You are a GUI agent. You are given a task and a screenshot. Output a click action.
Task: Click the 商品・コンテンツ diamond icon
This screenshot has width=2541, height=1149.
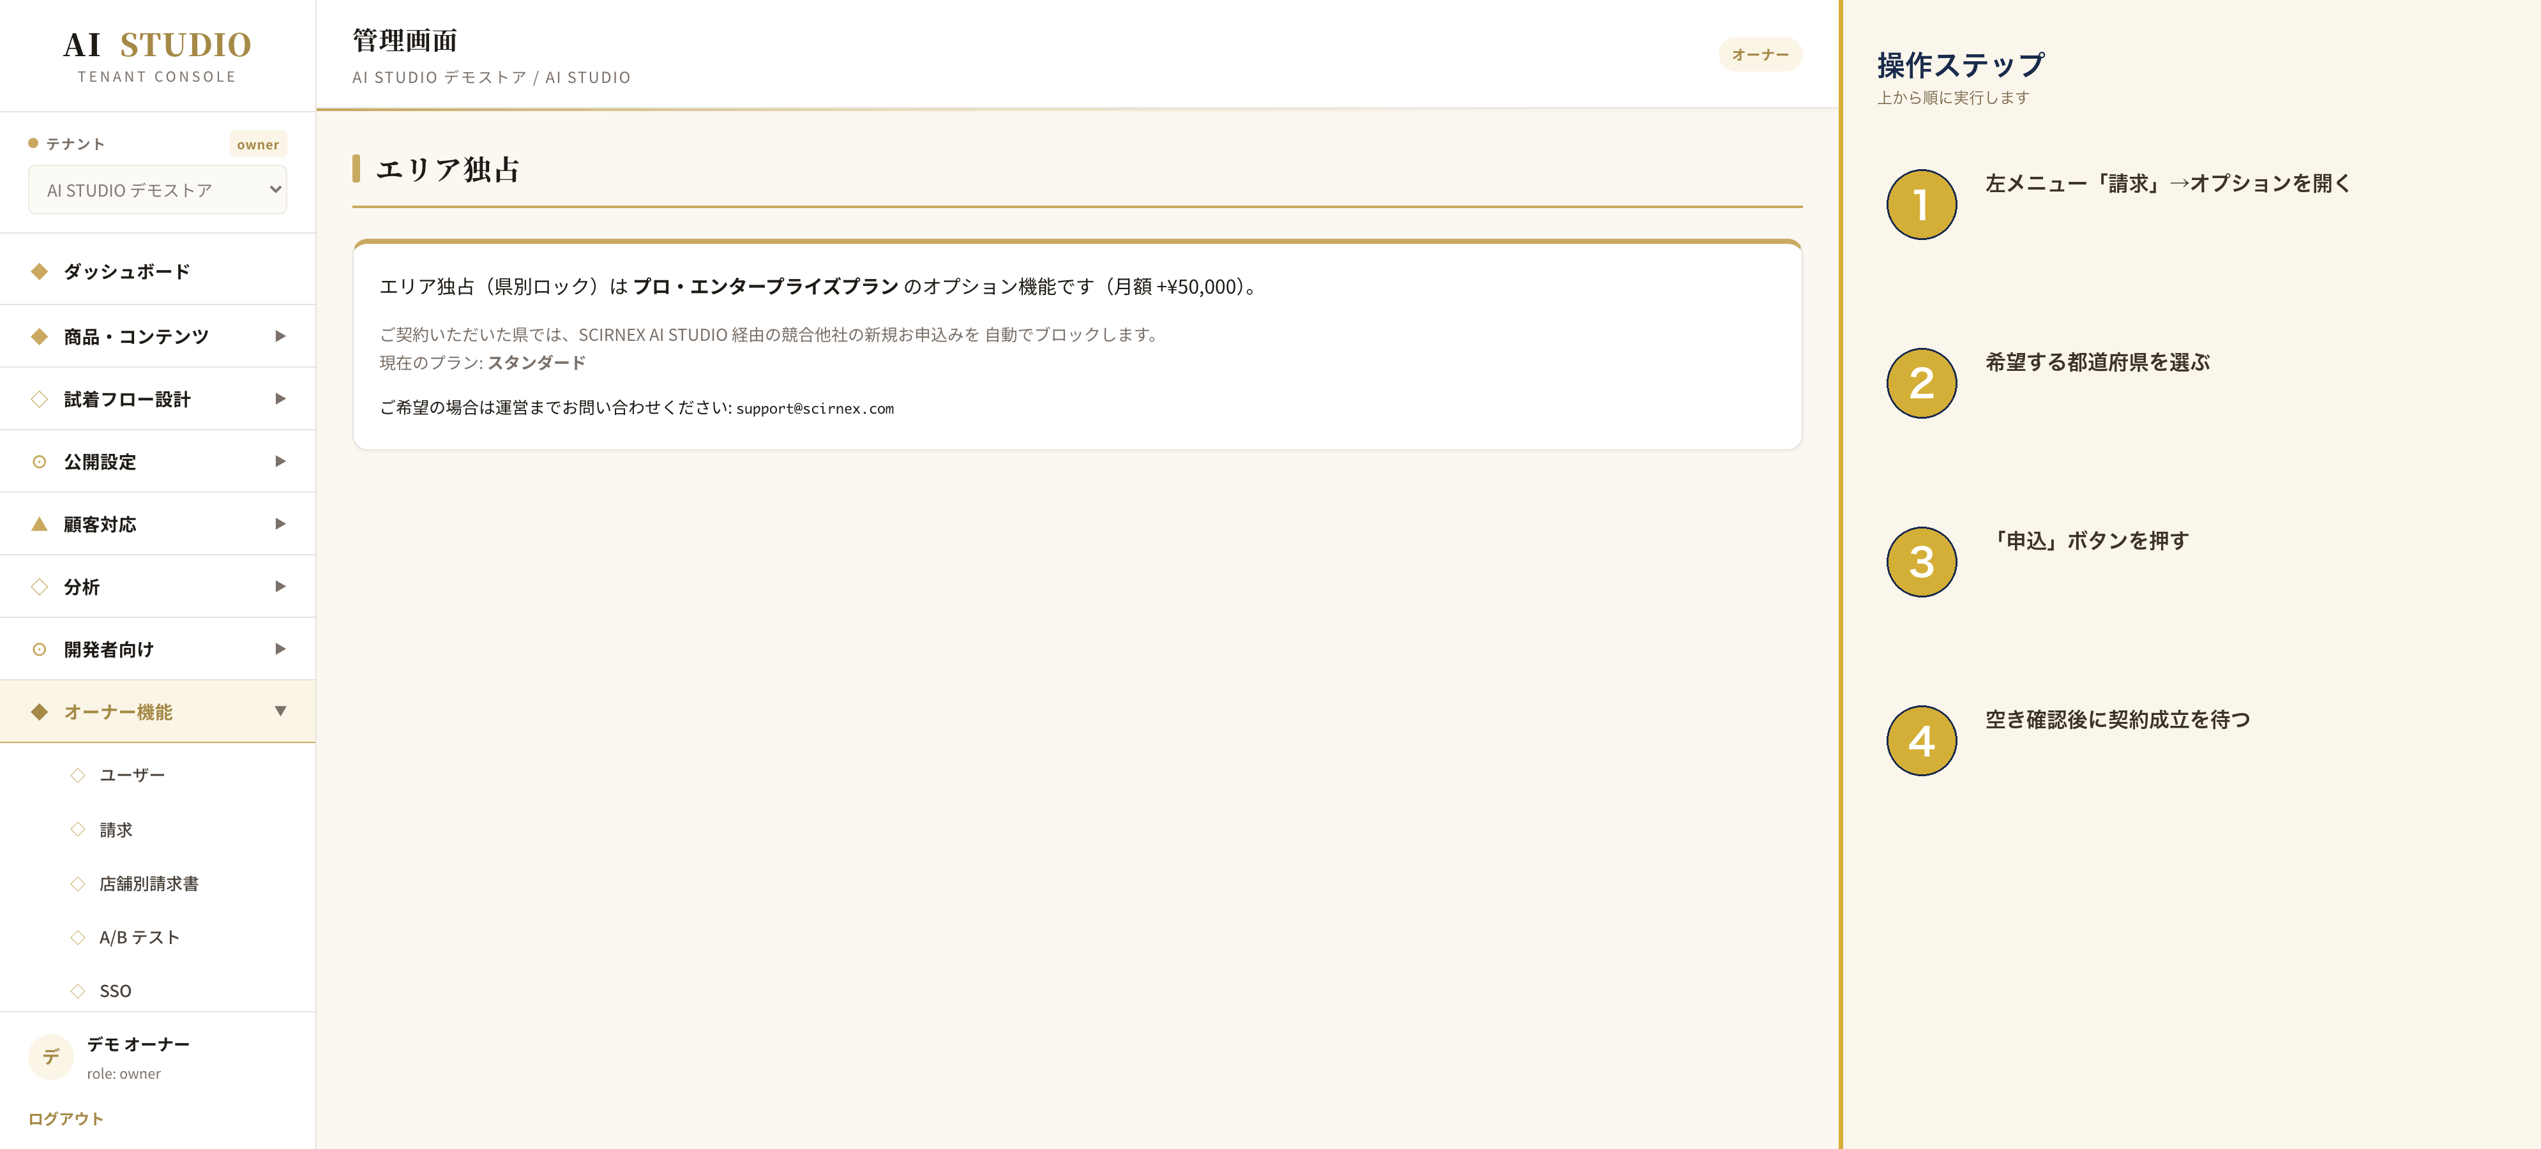coord(40,336)
